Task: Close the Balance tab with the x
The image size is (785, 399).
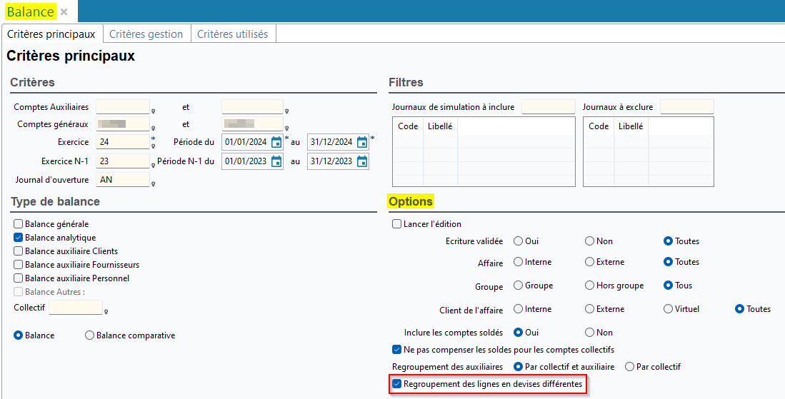Action: (64, 12)
